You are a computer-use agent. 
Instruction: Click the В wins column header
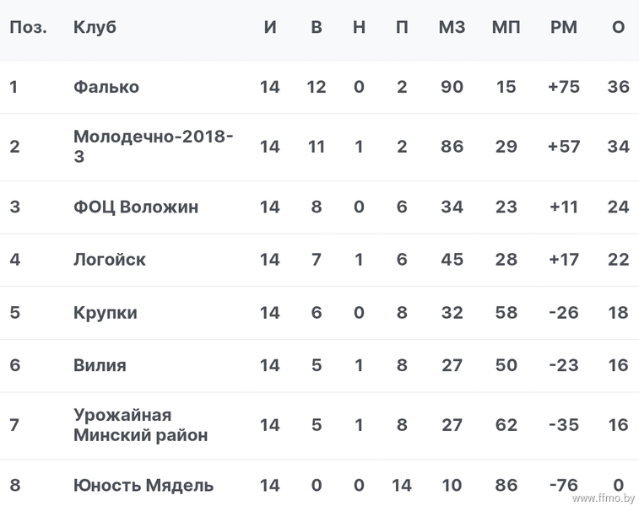(317, 27)
